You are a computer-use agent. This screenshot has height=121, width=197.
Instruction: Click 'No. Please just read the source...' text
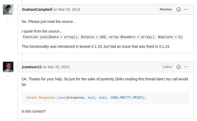(49, 22)
